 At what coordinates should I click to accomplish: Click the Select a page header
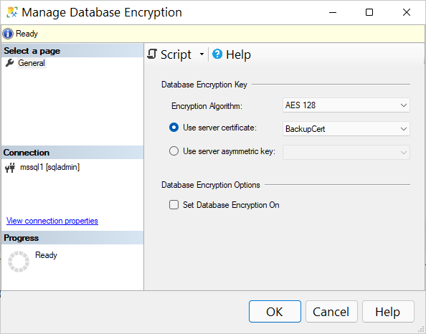(x=72, y=51)
